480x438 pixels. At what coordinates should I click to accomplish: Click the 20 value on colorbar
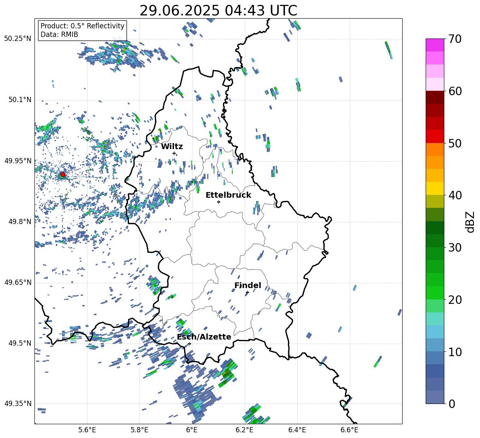click(x=455, y=299)
